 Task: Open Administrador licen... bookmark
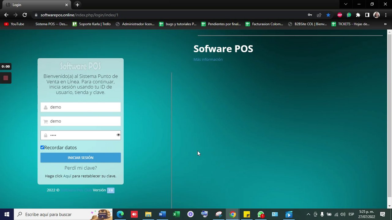click(x=135, y=24)
